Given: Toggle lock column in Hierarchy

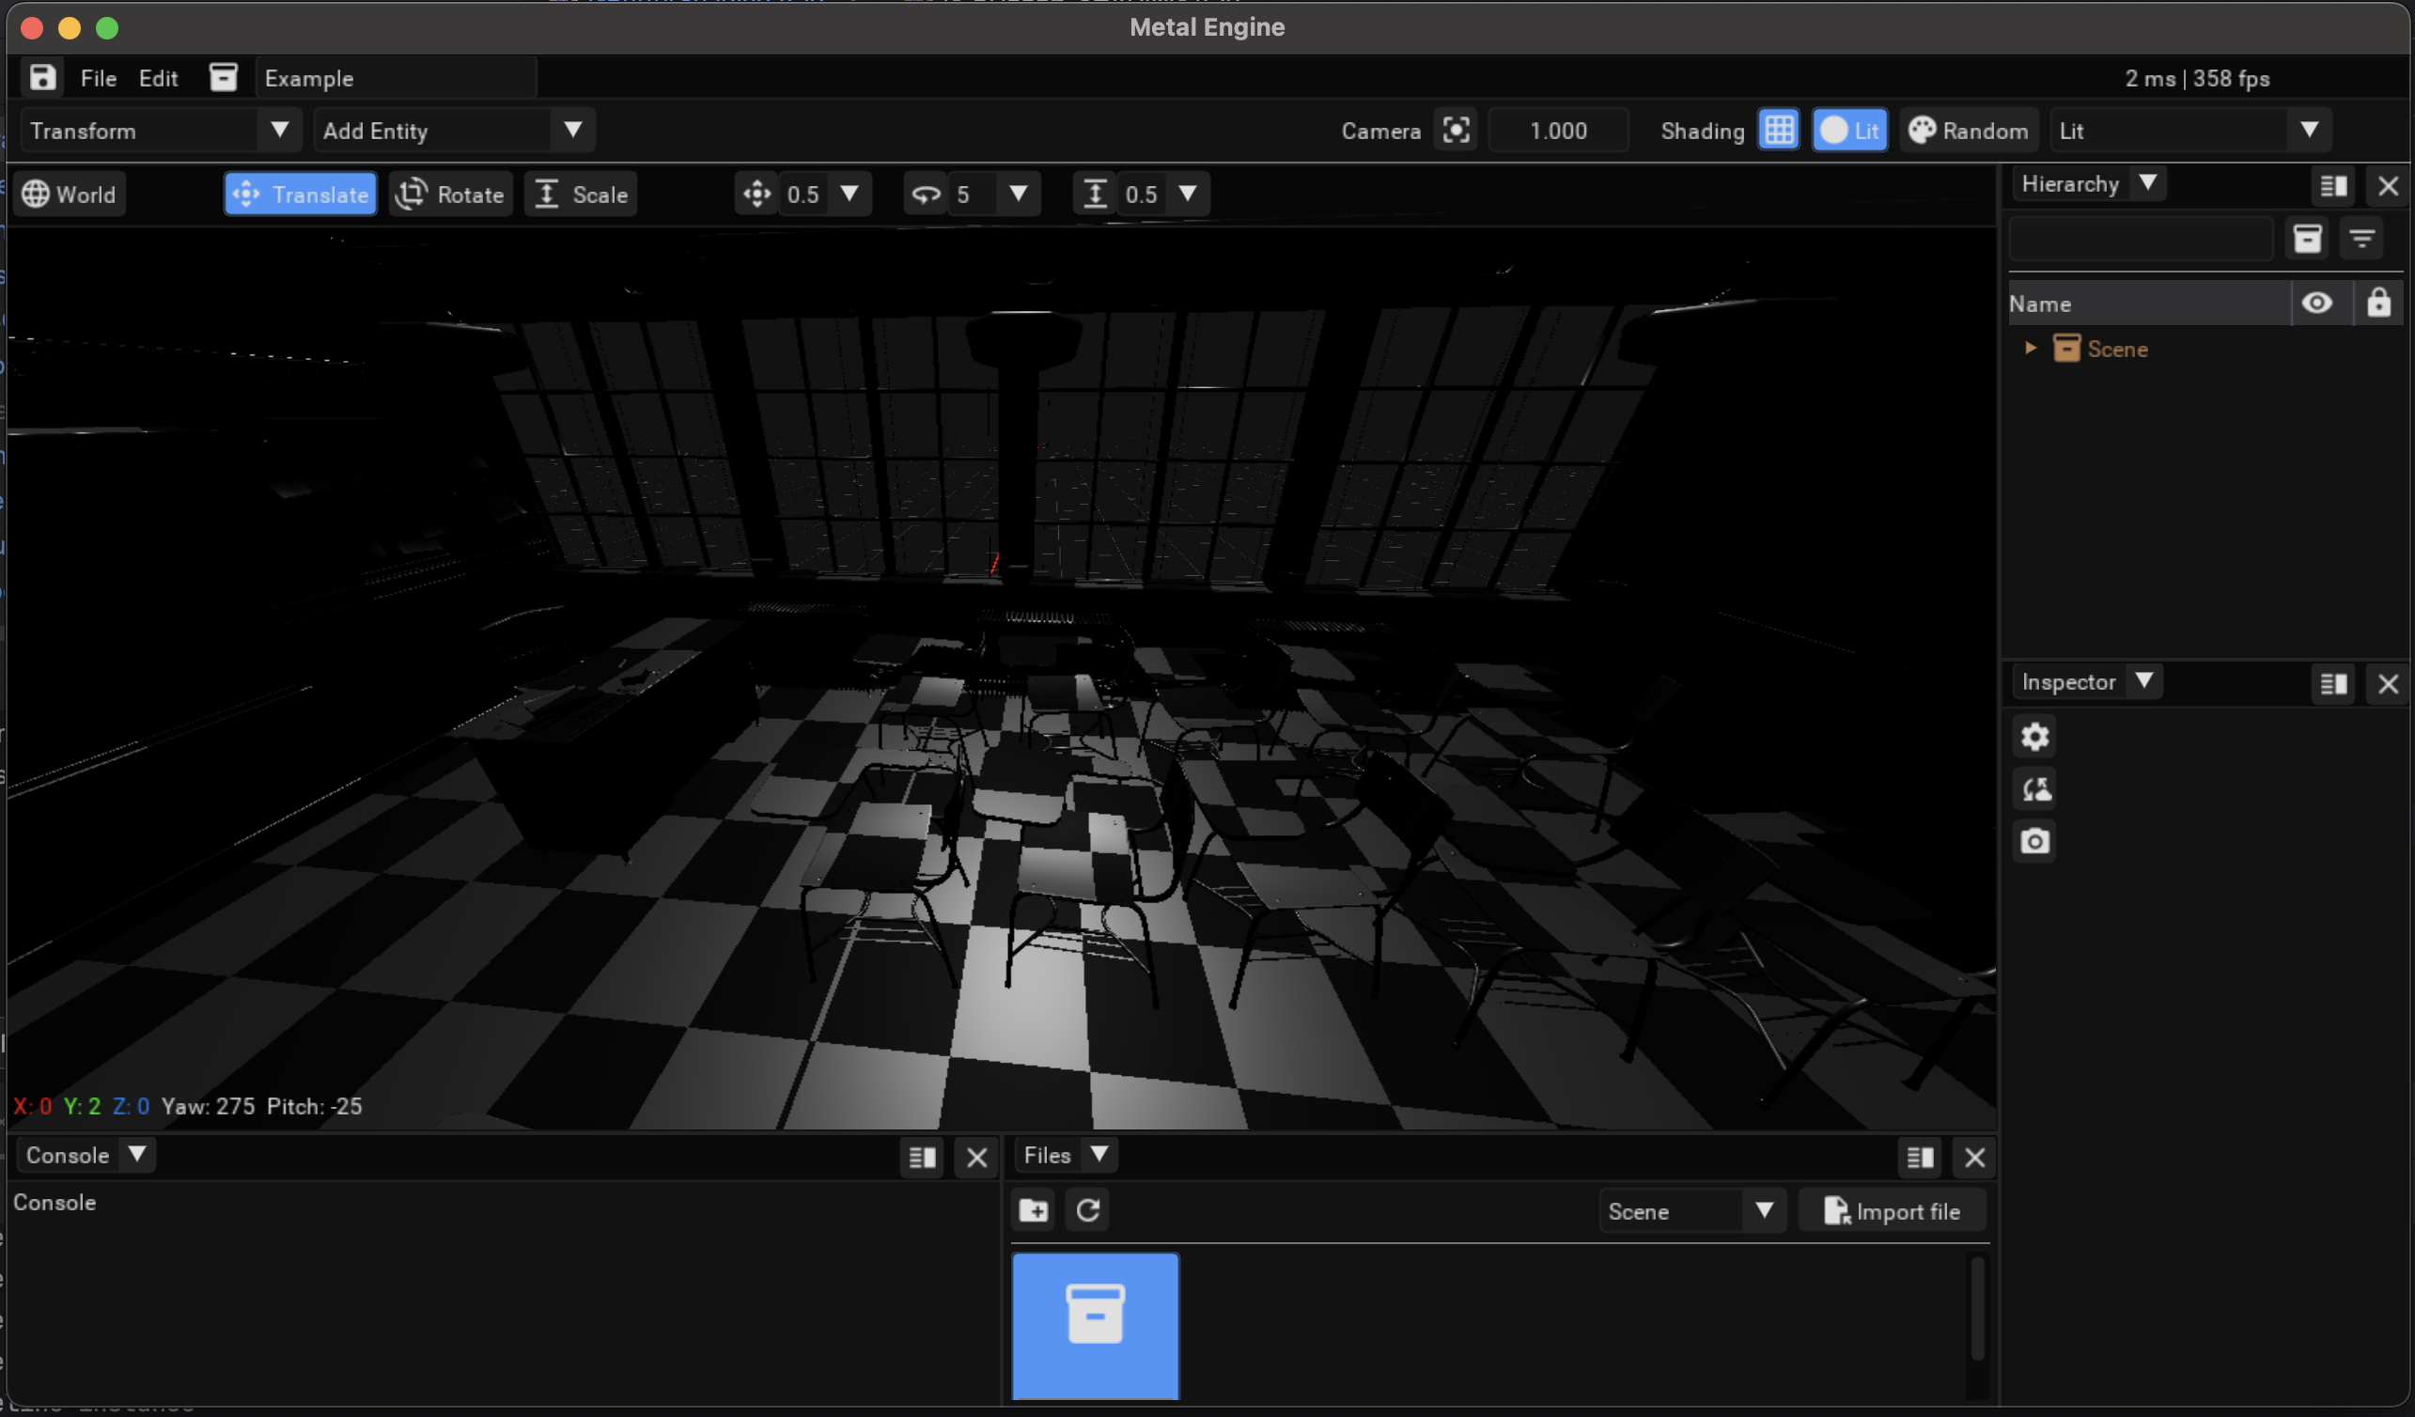Looking at the screenshot, I should click(2378, 304).
